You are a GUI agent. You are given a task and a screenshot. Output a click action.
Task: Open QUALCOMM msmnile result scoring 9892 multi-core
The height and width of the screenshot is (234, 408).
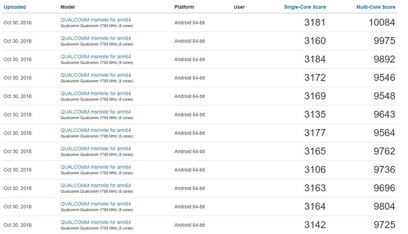click(96, 57)
